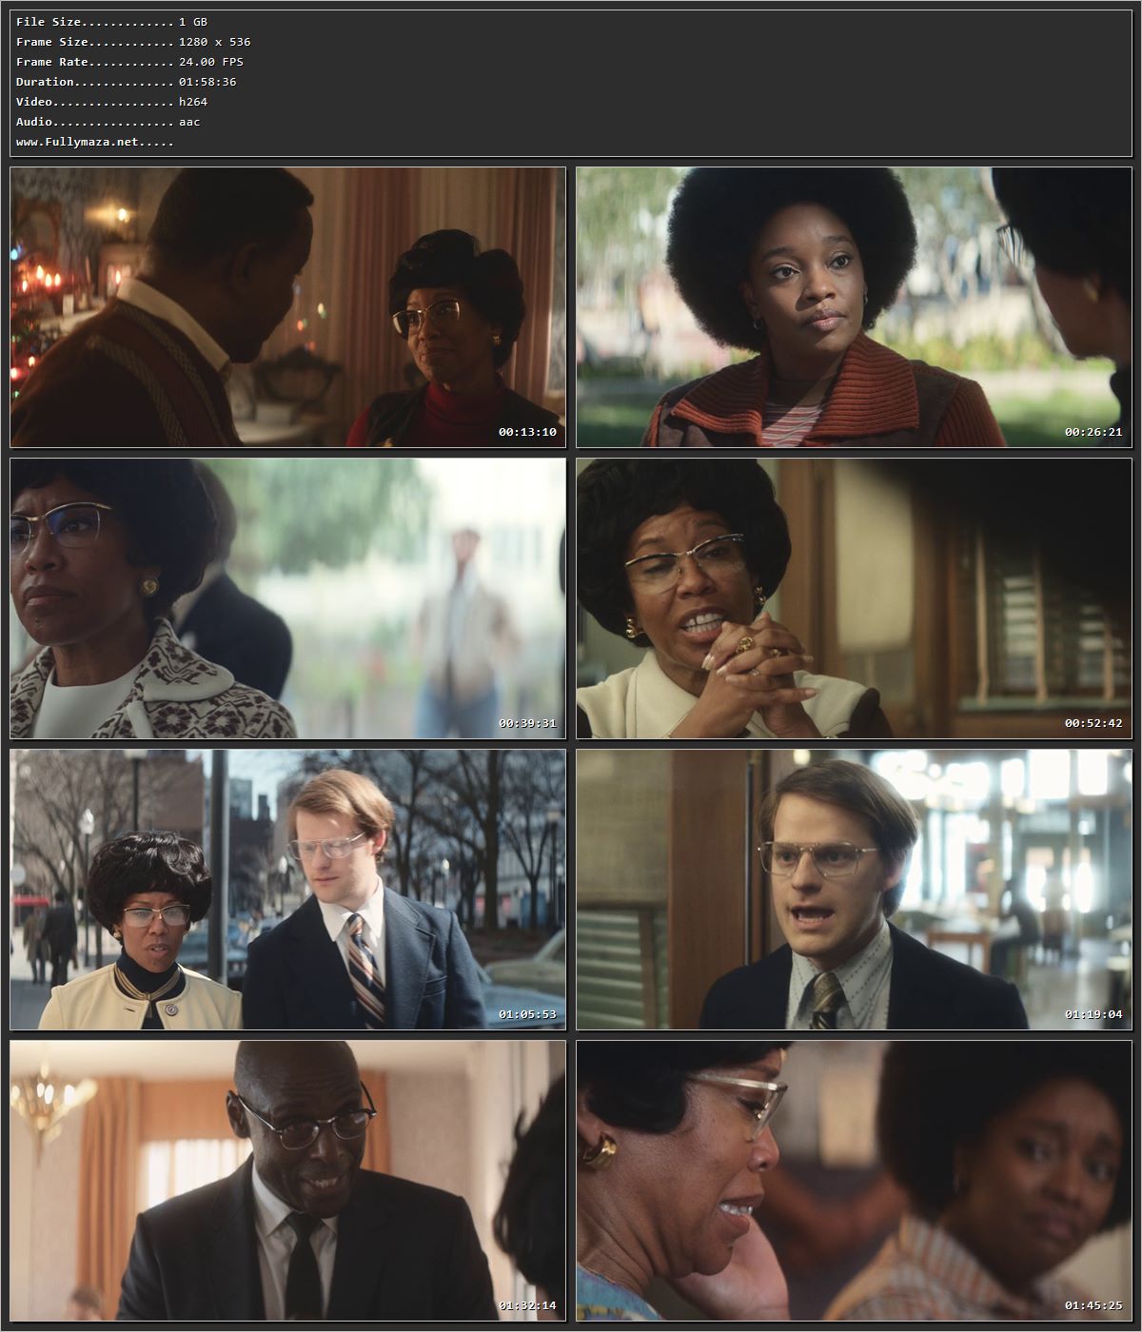The height and width of the screenshot is (1332, 1142).
Task: Click the Duration value 01:58:36
Action: [207, 82]
